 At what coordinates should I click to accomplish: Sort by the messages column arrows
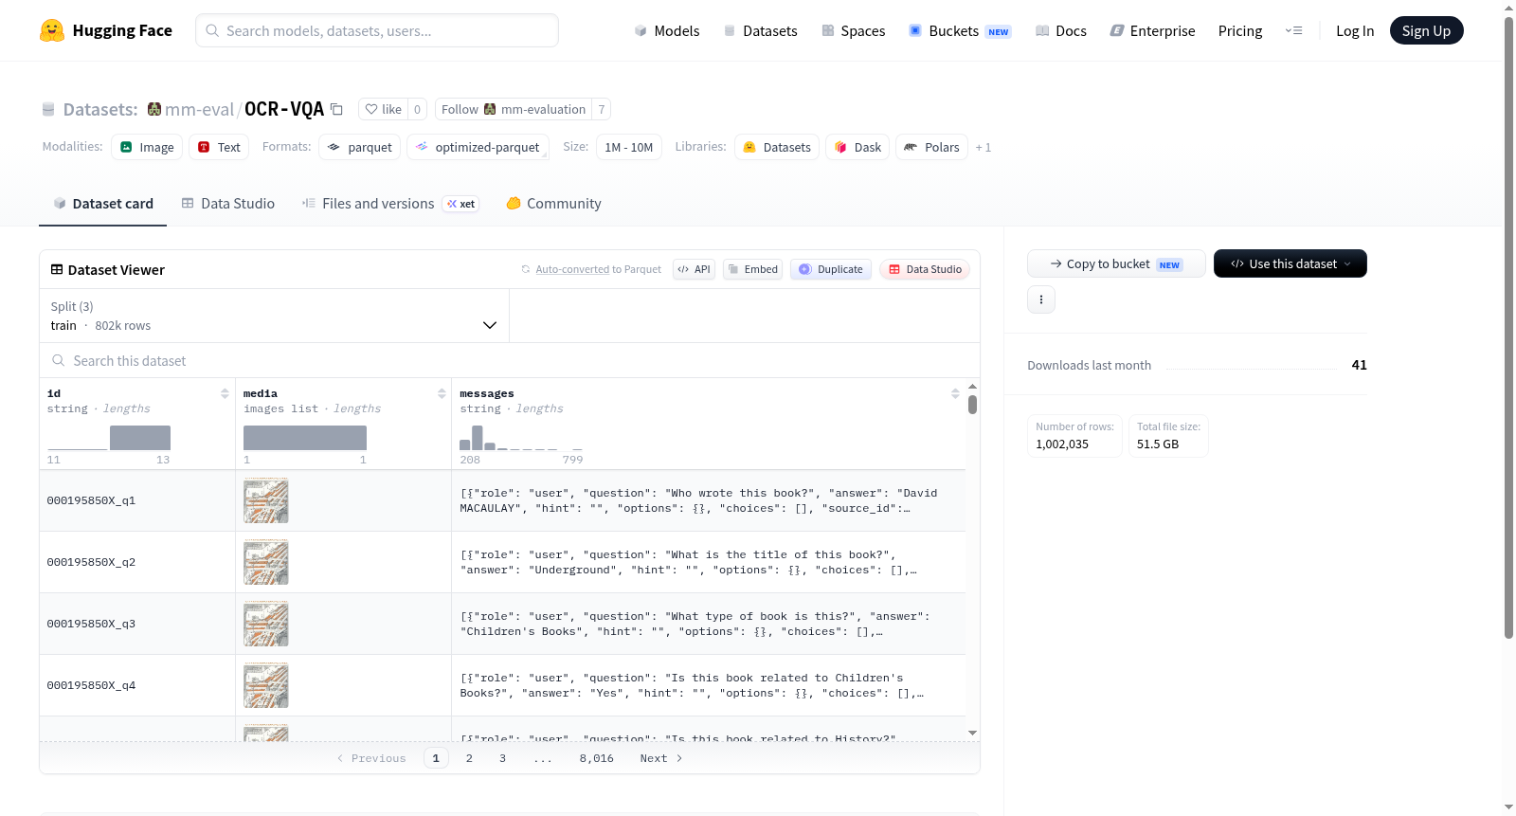coord(955,393)
